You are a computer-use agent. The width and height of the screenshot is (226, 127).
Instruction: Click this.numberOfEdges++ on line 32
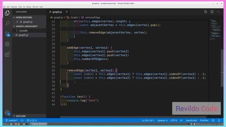91,59
